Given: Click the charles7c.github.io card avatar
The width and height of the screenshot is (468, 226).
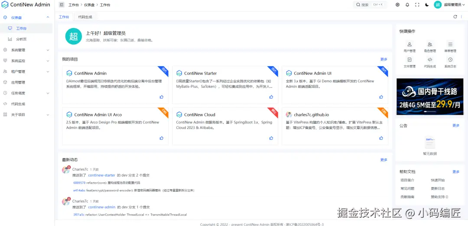Looking at the screenshot, I should click(289, 114).
